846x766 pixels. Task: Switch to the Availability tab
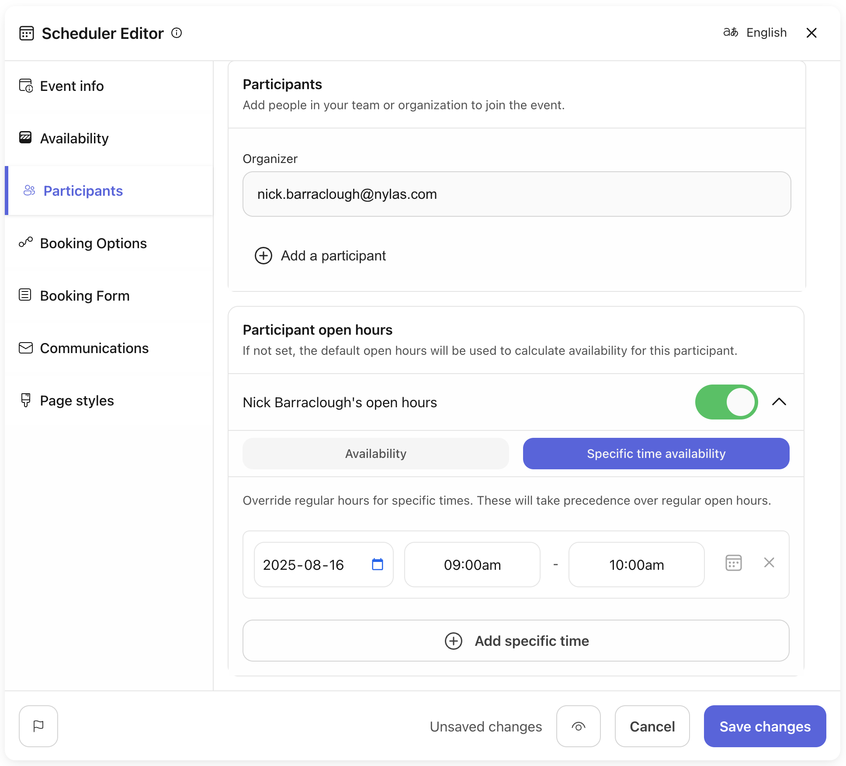[375, 453]
